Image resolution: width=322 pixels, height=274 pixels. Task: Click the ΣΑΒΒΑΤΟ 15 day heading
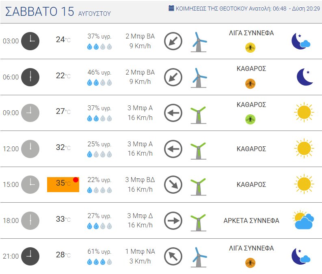(39, 11)
